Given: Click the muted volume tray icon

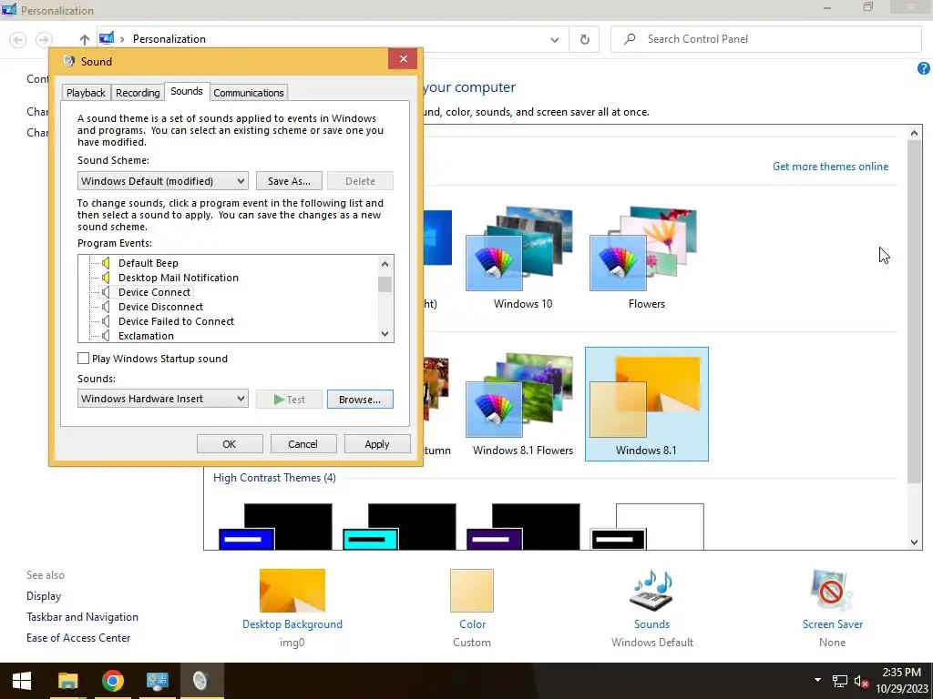Looking at the screenshot, I should (861, 682).
